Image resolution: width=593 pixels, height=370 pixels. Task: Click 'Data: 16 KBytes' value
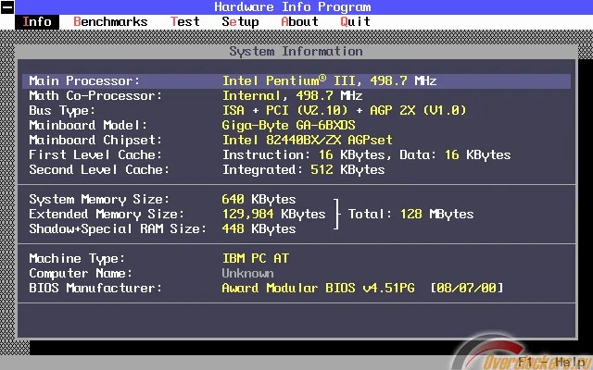point(455,154)
